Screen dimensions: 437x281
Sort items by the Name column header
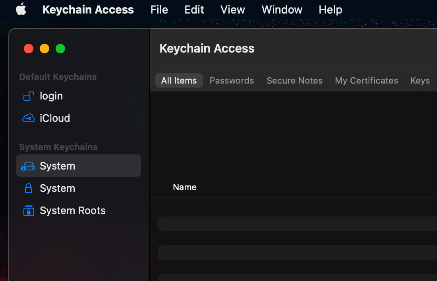185,187
